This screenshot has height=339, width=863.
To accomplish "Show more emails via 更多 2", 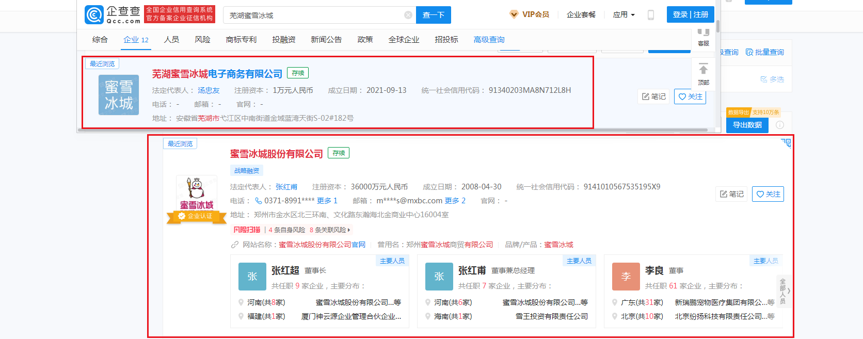I will [455, 201].
